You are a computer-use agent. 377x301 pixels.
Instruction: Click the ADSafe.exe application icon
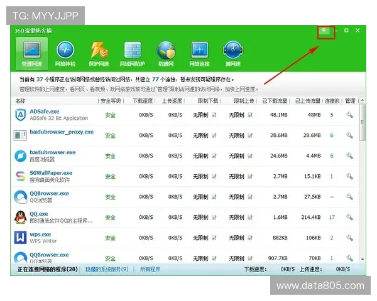pos(21,115)
